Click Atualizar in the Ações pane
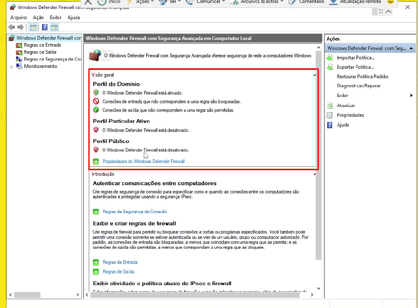This screenshot has width=418, height=308. (345, 106)
